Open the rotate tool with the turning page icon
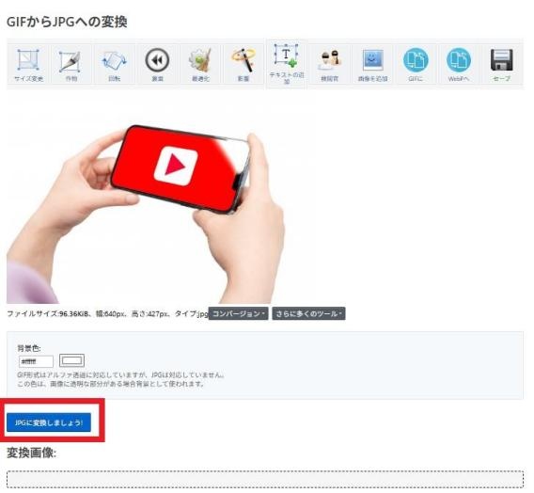 pyautogui.click(x=114, y=64)
